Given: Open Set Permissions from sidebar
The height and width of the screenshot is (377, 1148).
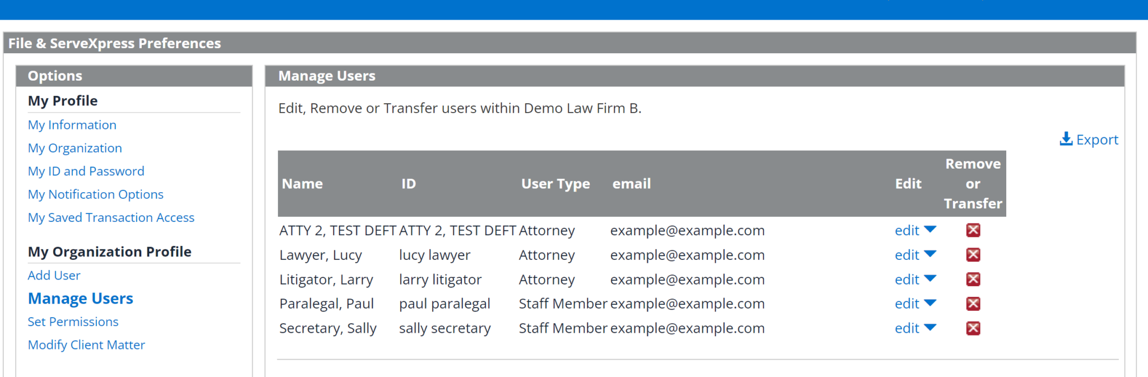Looking at the screenshot, I should click(x=73, y=321).
